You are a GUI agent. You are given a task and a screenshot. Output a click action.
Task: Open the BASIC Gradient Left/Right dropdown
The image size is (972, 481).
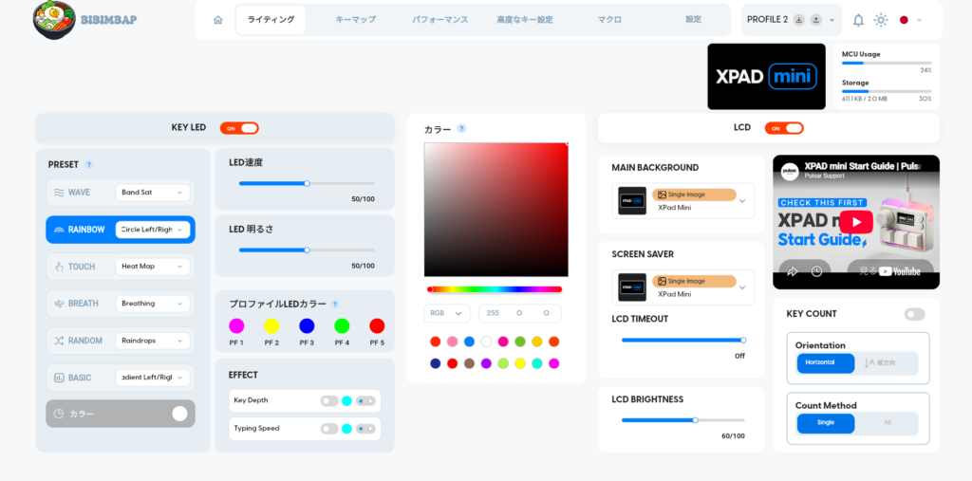(x=153, y=378)
